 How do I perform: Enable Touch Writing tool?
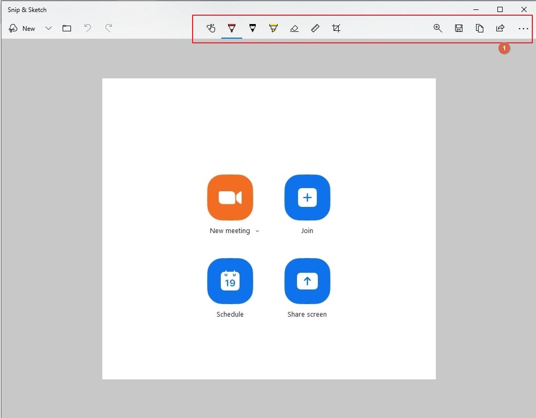pyautogui.click(x=211, y=28)
